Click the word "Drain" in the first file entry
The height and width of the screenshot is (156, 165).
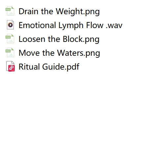click(x=28, y=11)
